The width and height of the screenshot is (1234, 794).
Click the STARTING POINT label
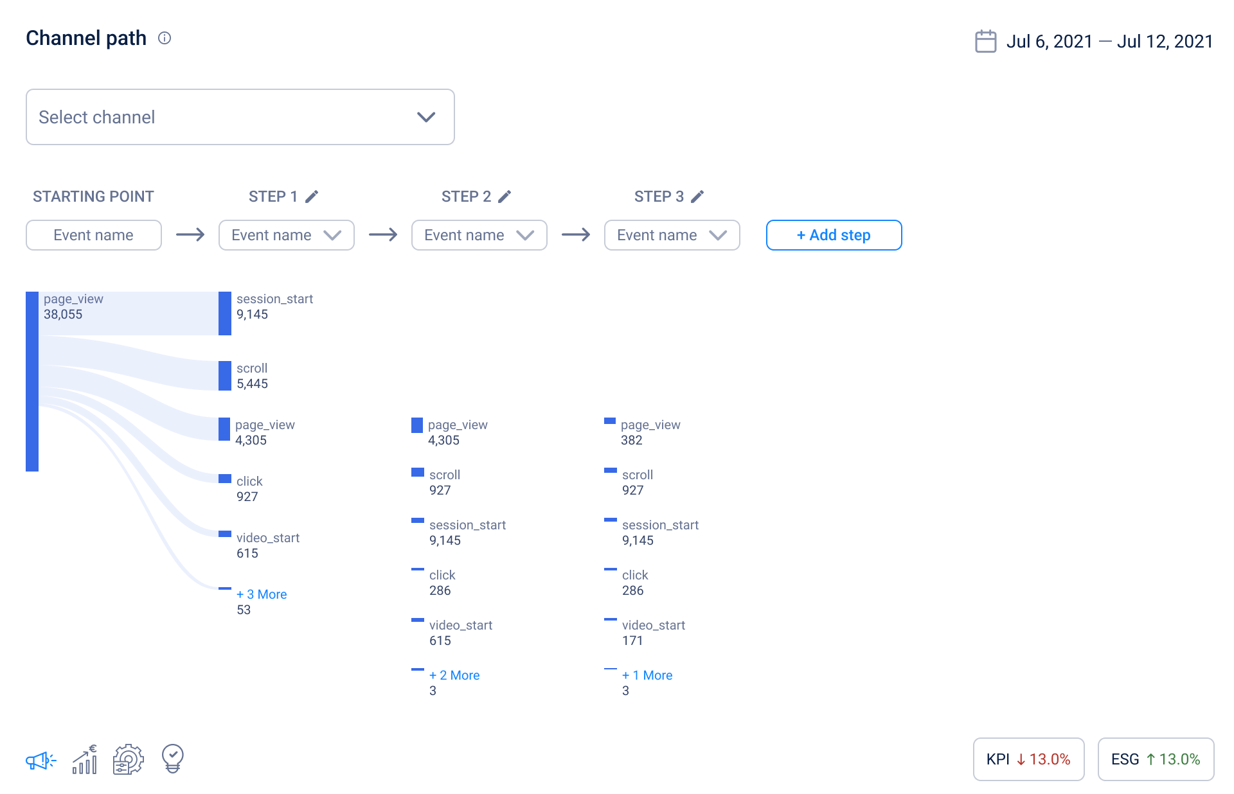[94, 197]
